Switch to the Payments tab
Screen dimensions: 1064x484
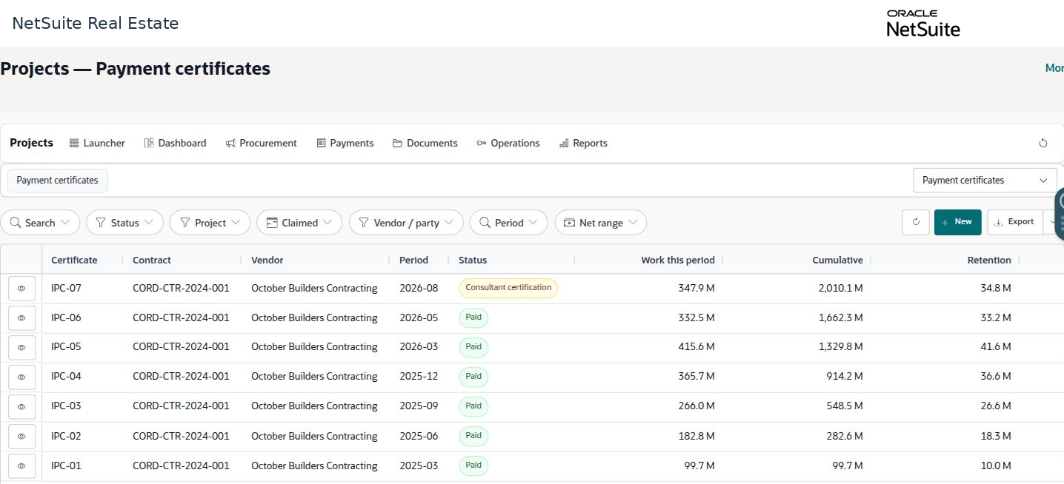[345, 143]
